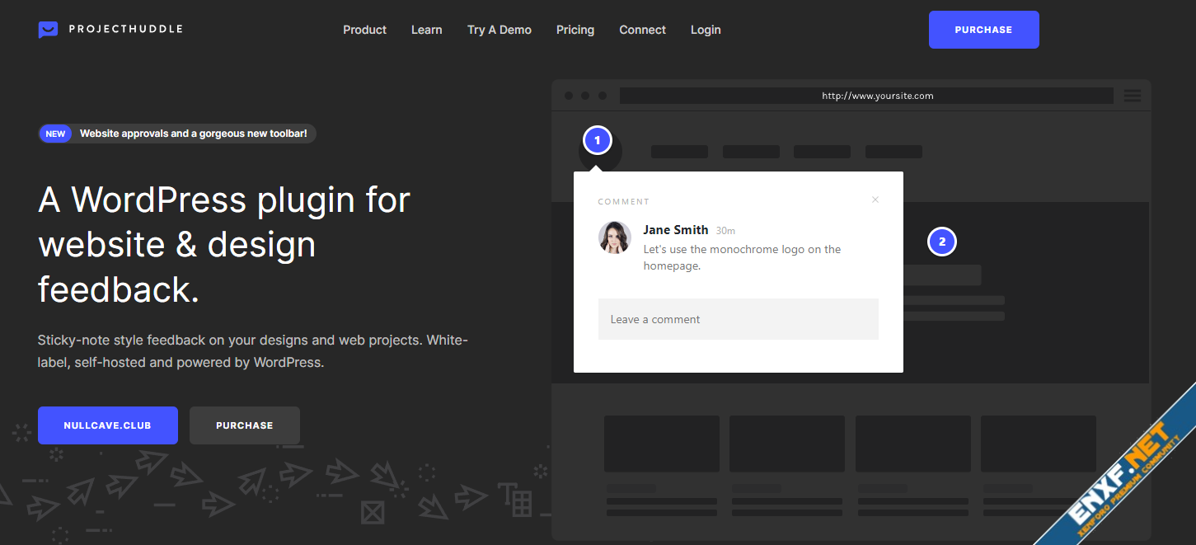Go to the Learn menu item
Image resolution: width=1196 pixels, height=545 pixels.
pyautogui.click(x=427, y=30)
